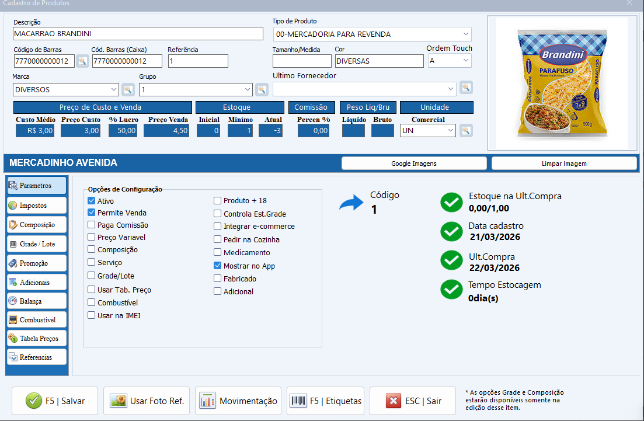Click search icon beside Unidade Comercial
Screen dimensions: 644x421
[466, 131]
